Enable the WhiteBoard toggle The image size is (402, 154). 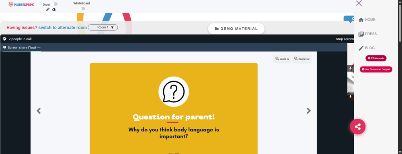82,9
